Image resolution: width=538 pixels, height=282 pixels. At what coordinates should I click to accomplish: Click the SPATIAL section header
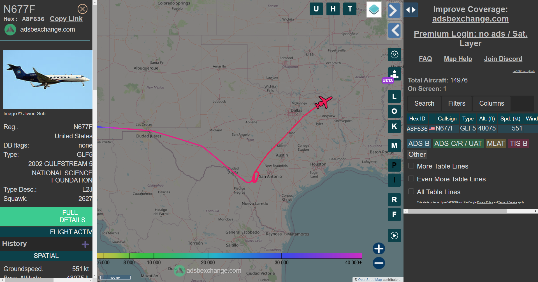click(x=46, y=256)
